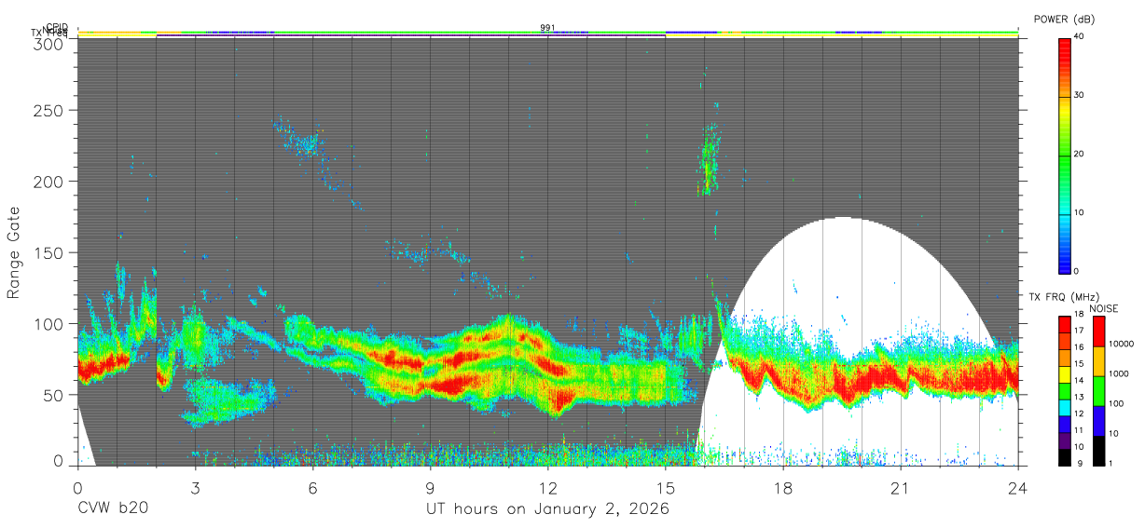Pick the cyan 12-13 MHz swatch in the TX FRQ legend

click(1065, 407)
